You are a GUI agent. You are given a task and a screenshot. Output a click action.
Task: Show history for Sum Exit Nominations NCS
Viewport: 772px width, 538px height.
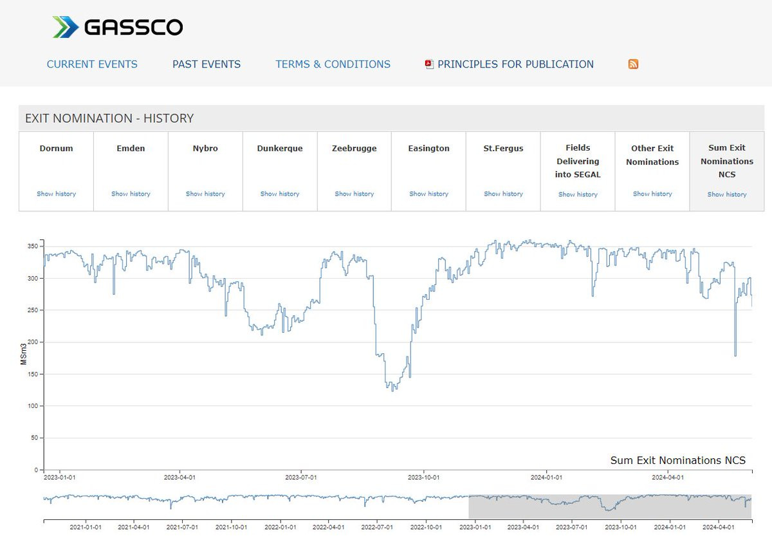click(727, 194)
